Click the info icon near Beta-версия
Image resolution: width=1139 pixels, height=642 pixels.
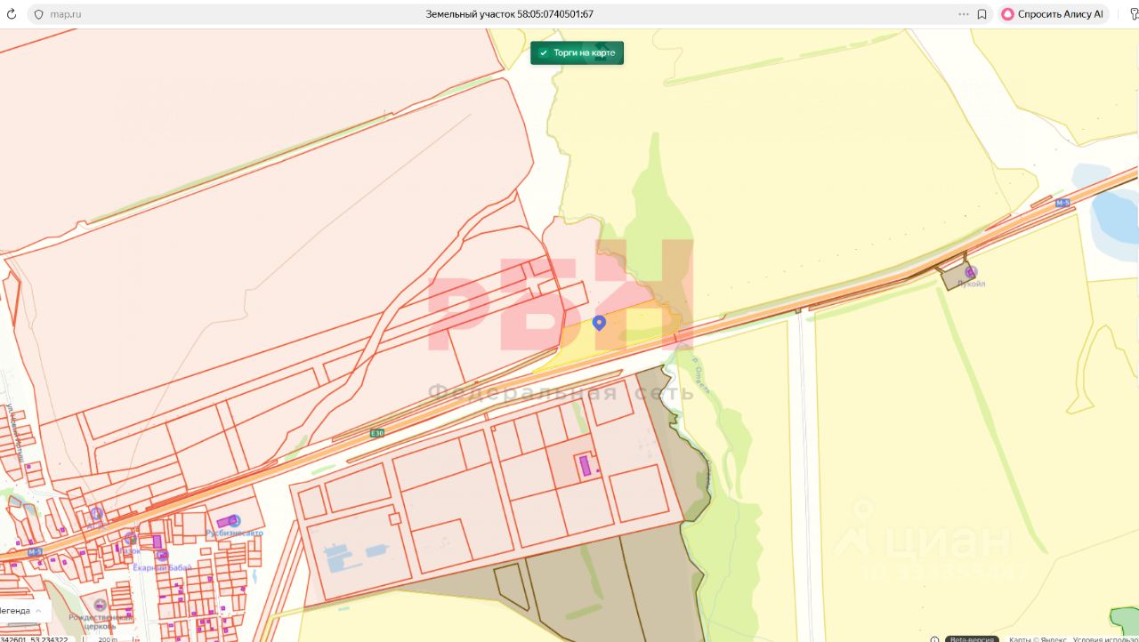[934, 638]
